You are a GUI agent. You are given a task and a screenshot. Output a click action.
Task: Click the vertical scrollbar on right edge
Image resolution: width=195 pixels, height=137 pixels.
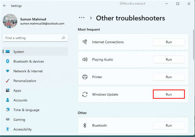click(x=194, y=45)
